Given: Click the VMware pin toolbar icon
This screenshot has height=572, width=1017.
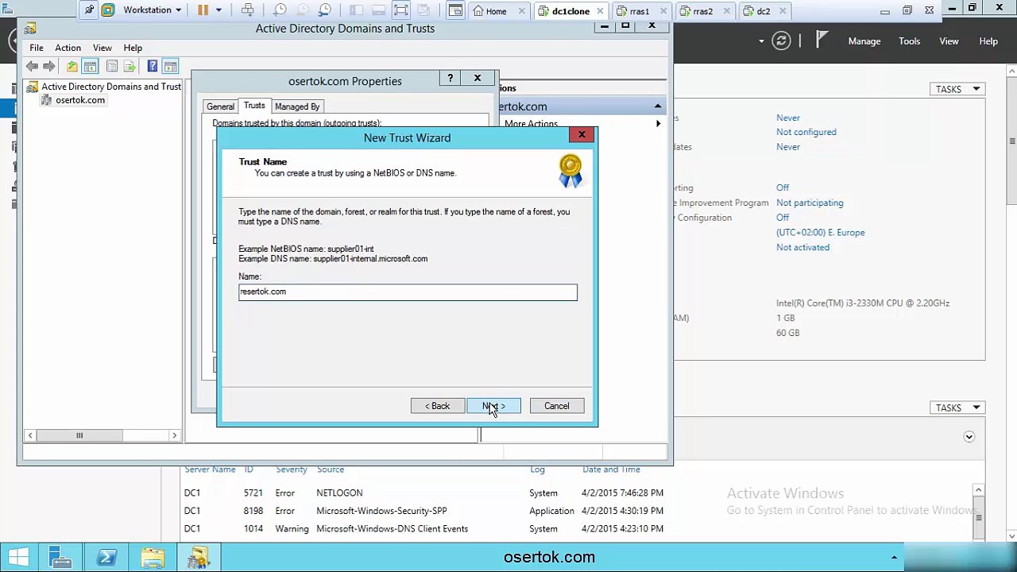Looking at the screenshot, I should [89, 10].
